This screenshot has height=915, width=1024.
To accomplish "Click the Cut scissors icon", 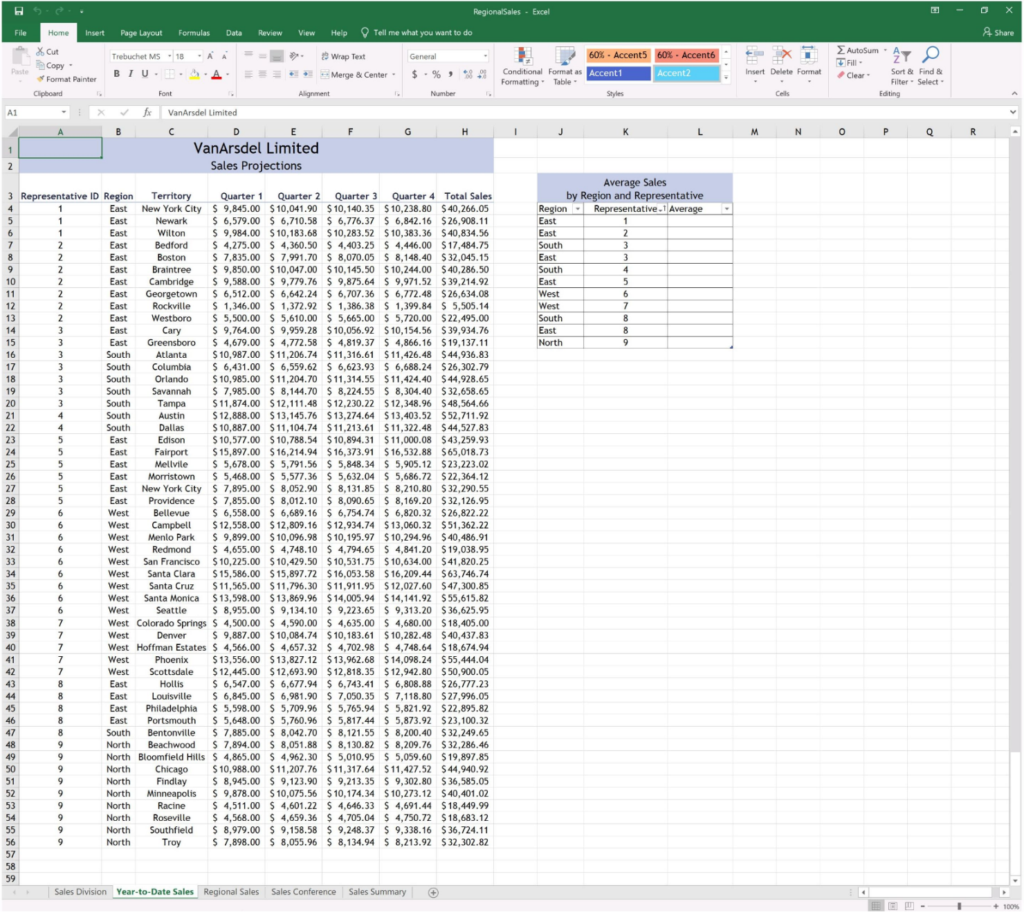I will (x=40, y=51).
